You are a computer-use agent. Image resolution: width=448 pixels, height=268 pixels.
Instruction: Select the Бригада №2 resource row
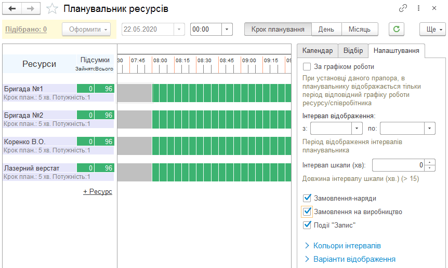pyautogui.click(x=39, y=115)
